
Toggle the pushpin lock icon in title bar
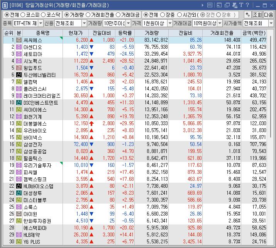pyautogui.click(x=235, y=5)
